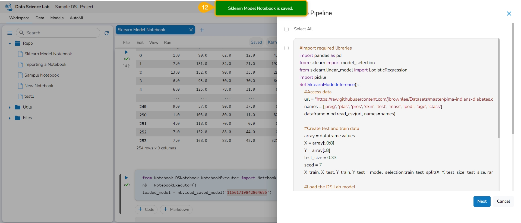
Task: Expand the Files folder
Action: click(10, 118)
